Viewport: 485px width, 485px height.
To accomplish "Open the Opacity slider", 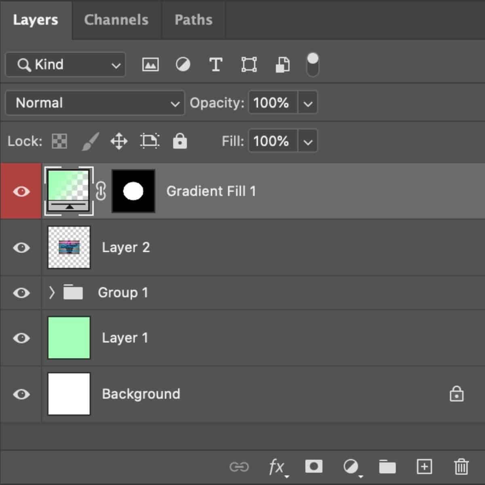I will [308, 103].
